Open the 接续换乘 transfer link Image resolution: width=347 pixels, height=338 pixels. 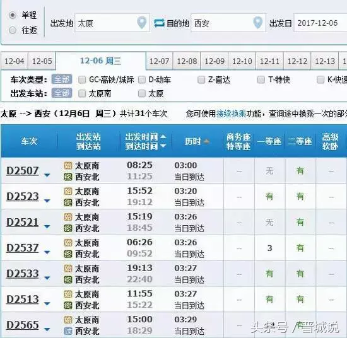(x=232, y=114)
